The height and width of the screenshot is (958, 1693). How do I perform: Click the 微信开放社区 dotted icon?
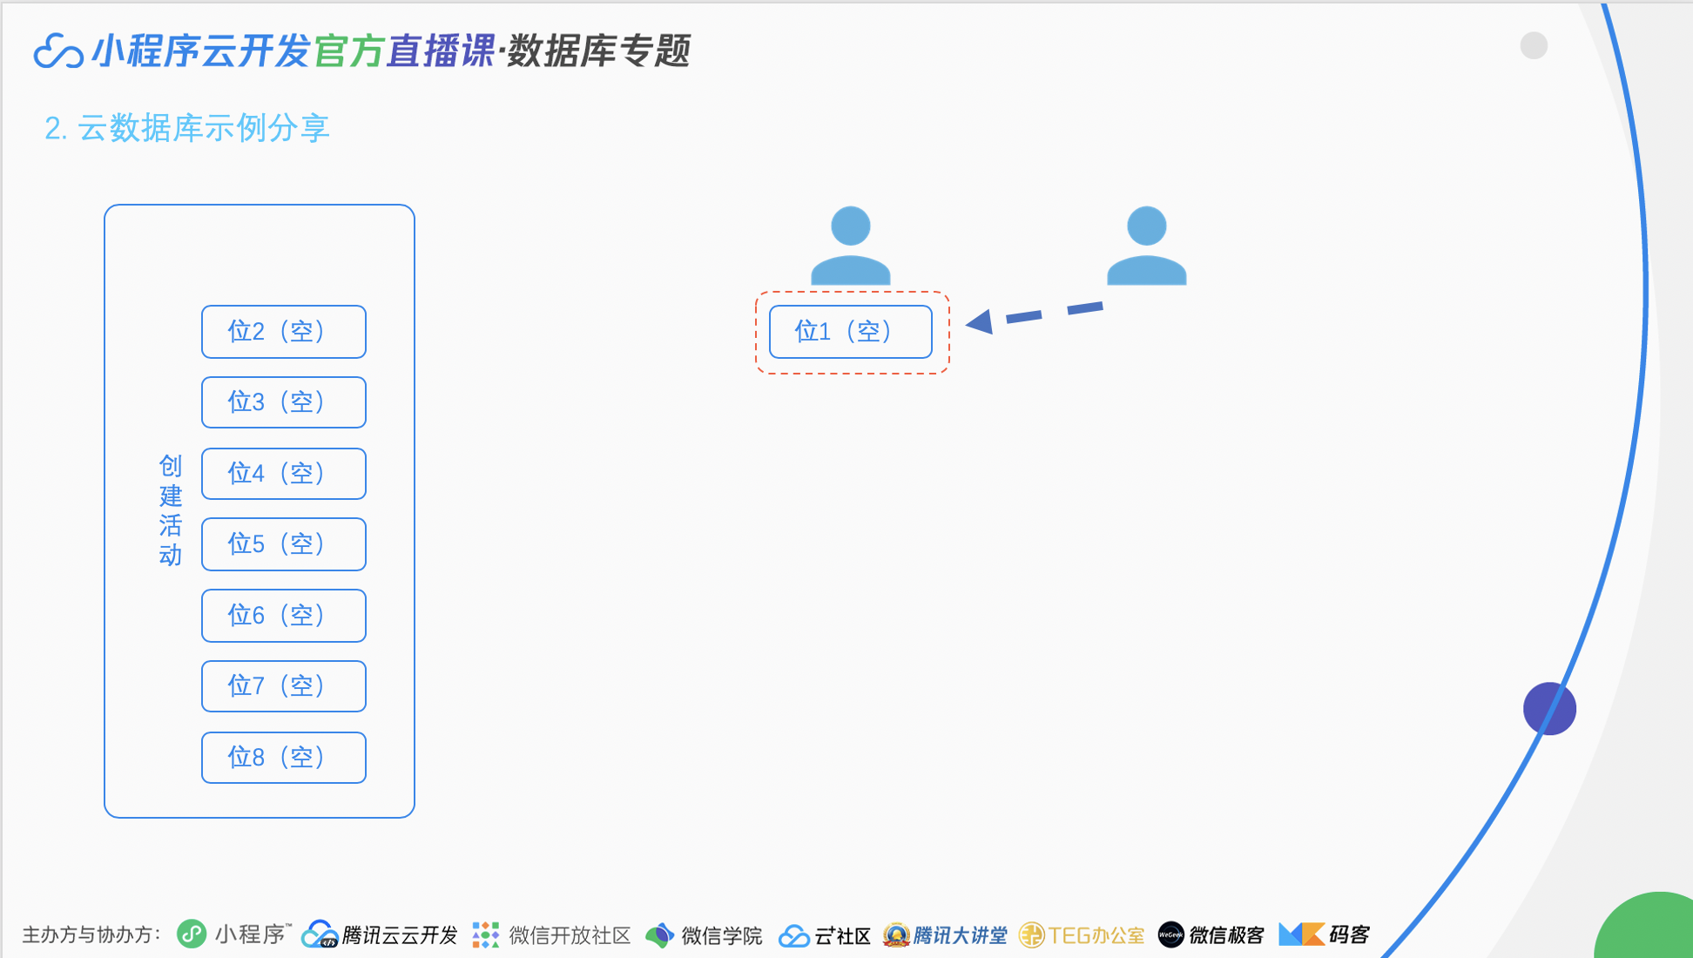coord(486,934)
